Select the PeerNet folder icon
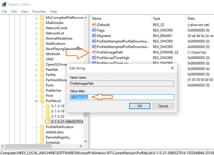Viewport: 214px width, 155px height. pyautogui.click(x=42, y=69)
